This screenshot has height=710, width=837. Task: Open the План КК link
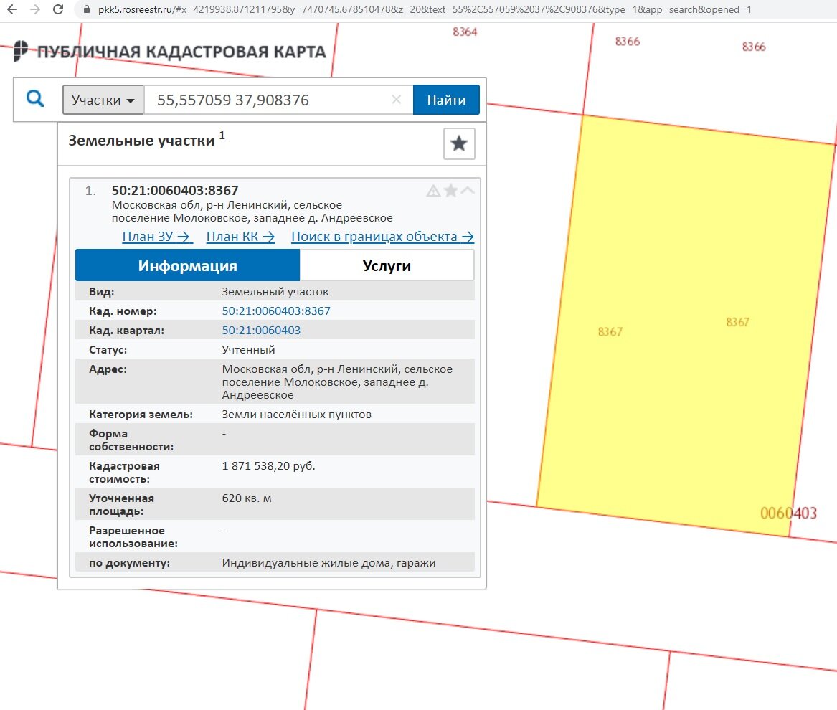tap(241, 237)
